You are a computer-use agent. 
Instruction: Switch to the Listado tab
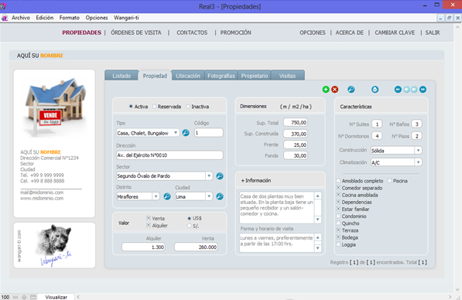121,76
